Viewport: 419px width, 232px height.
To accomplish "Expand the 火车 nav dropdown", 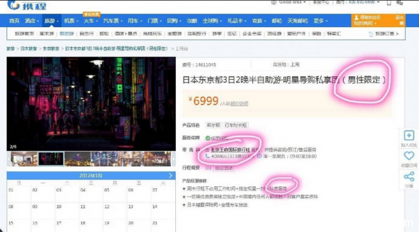I will pyautogui.click(x=97, y=21).
